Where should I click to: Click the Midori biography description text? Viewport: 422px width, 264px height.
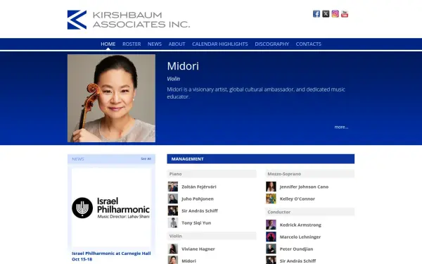pyautogui.click(x=256, y=93)
